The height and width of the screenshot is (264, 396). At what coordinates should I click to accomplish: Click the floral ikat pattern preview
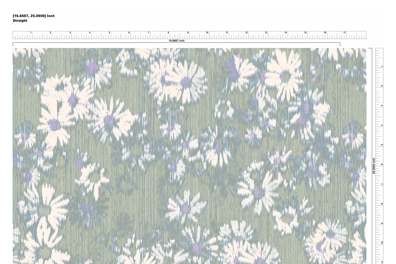click(189, 156)
